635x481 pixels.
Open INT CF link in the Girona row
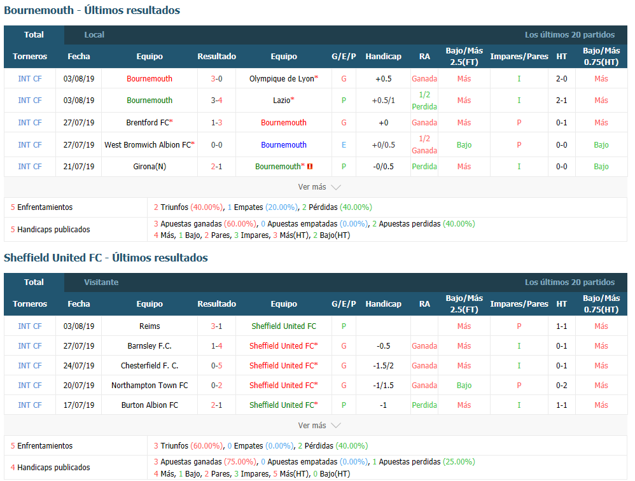29,167
